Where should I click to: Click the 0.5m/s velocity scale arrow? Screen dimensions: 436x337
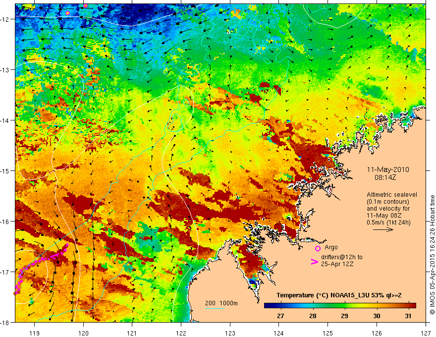click(383, 229)
